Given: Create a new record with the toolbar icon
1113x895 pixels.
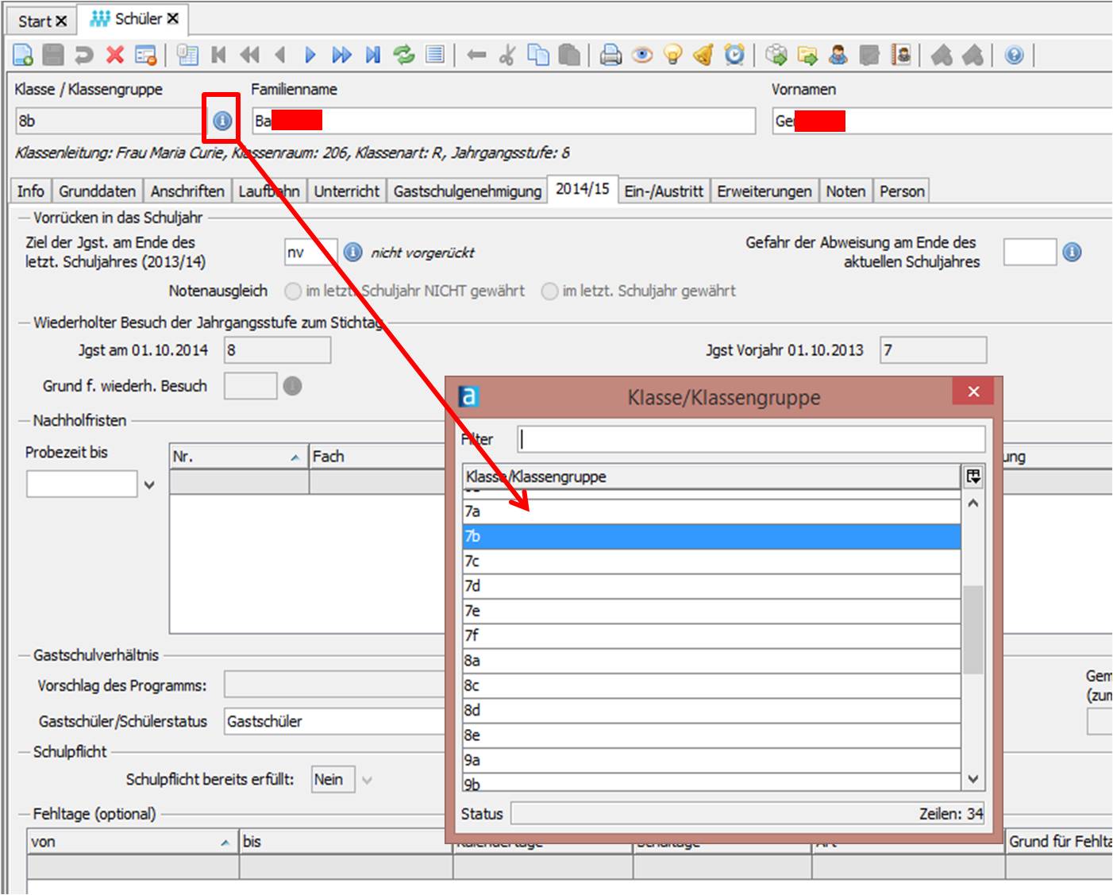Looking at the screenshot, I should point(23,55).
